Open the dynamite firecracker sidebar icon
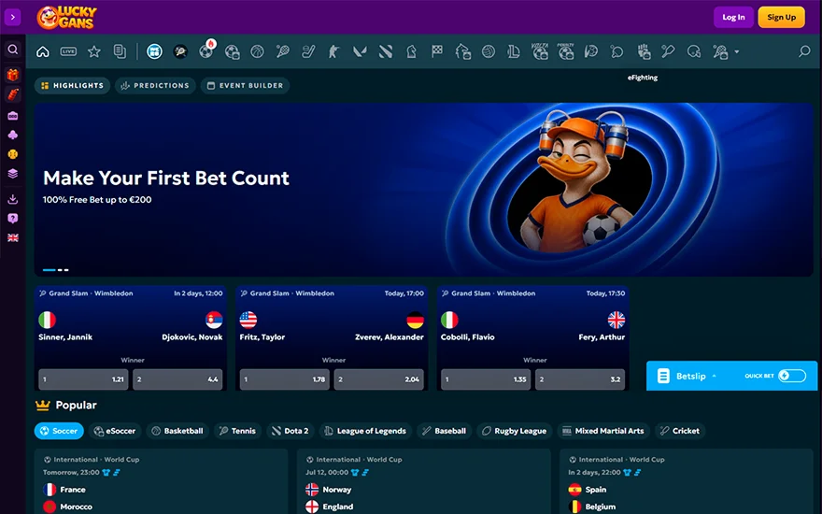Screen dimensions: 822x514 pyautogui.click(x=12, y=94)
